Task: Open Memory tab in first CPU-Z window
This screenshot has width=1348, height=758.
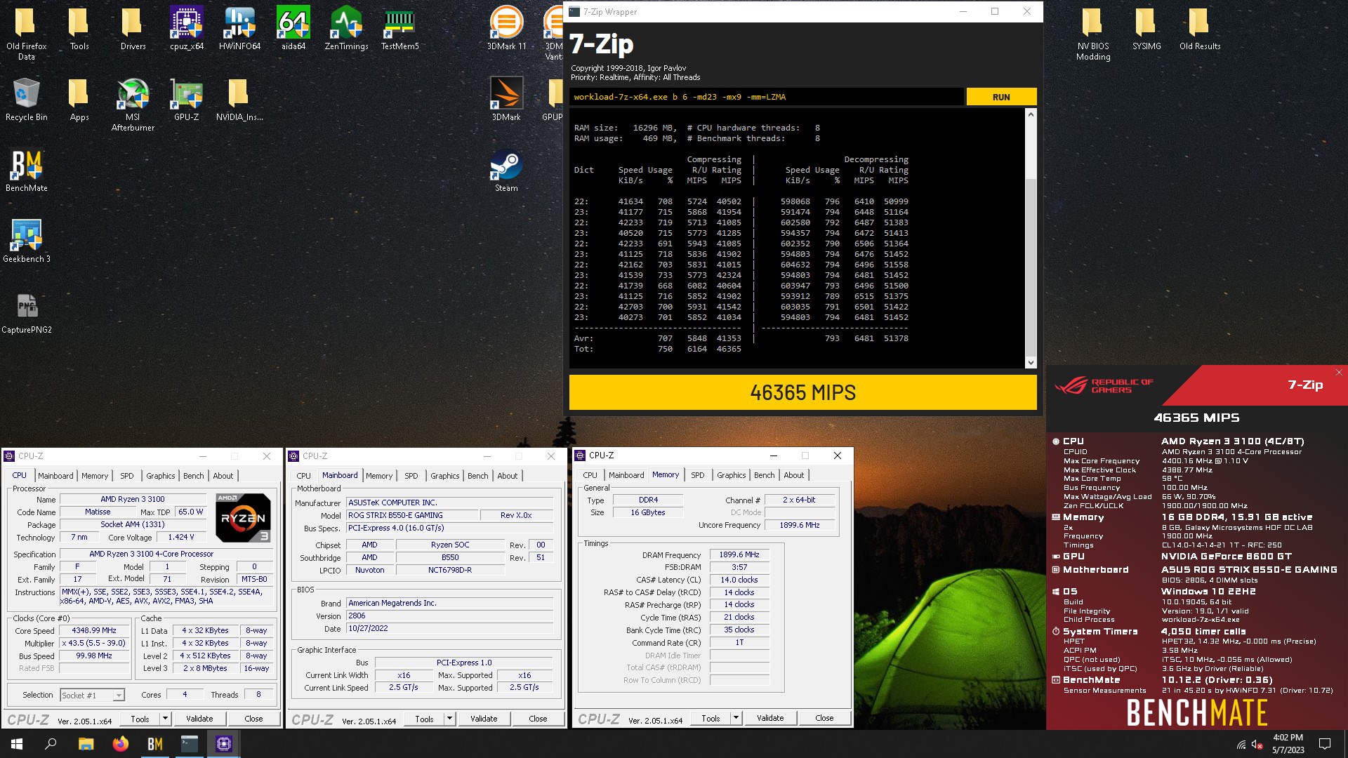Action: 95,476
